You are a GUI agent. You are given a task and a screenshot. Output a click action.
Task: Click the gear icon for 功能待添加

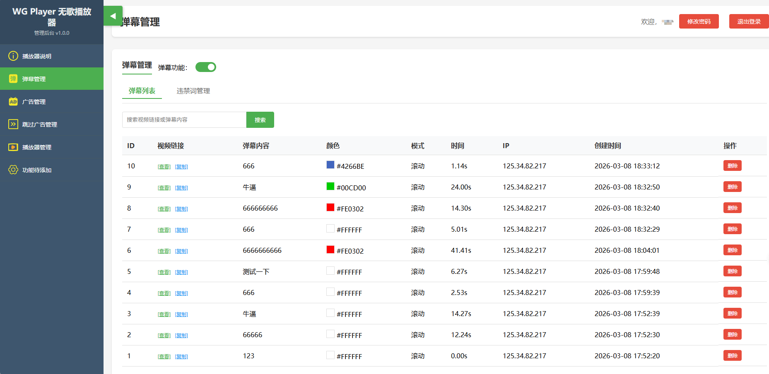pos(13,170)
